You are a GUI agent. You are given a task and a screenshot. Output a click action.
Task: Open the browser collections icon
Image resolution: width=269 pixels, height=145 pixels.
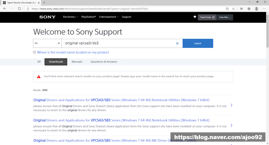pyautogui.click(x=249, y=9)
